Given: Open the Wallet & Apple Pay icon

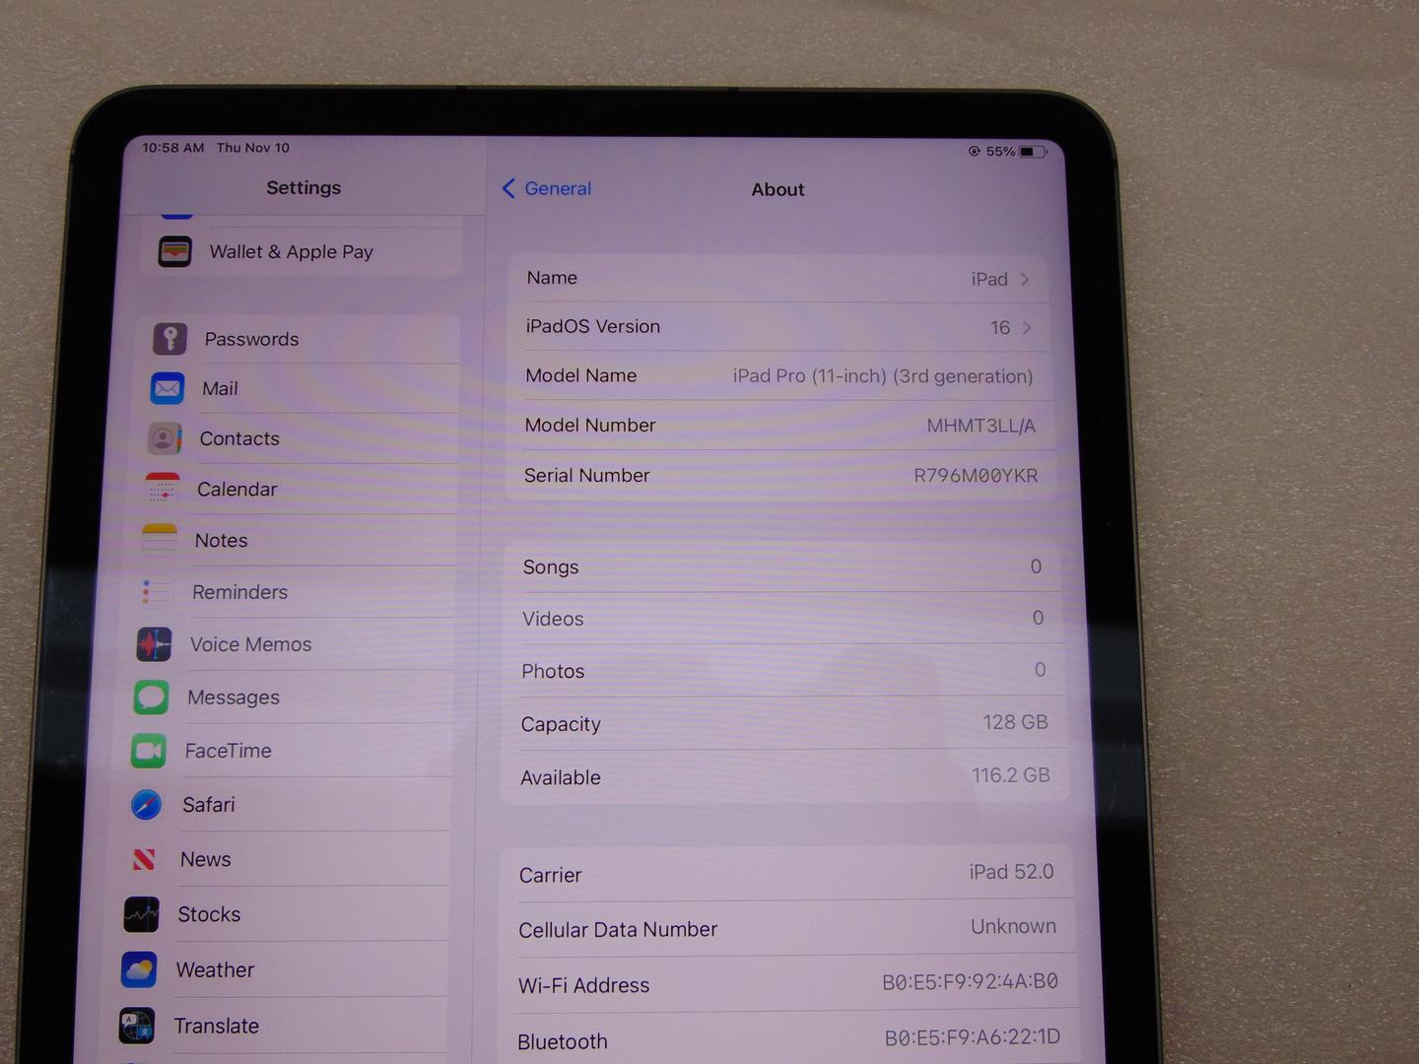Looking at the screenshot, I should pos(175,252).
